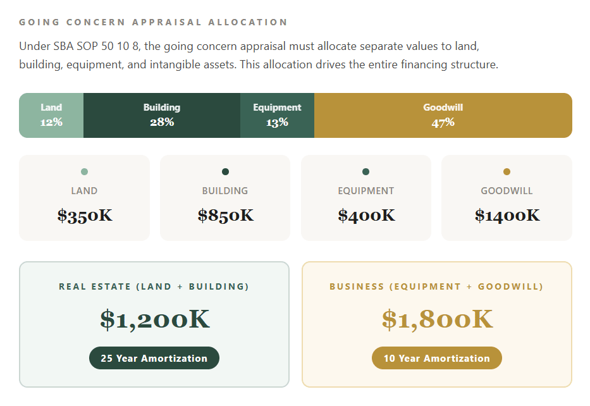Click the $1,800K business total
This screenshot has width=590, height=406.
coord(437,319)
